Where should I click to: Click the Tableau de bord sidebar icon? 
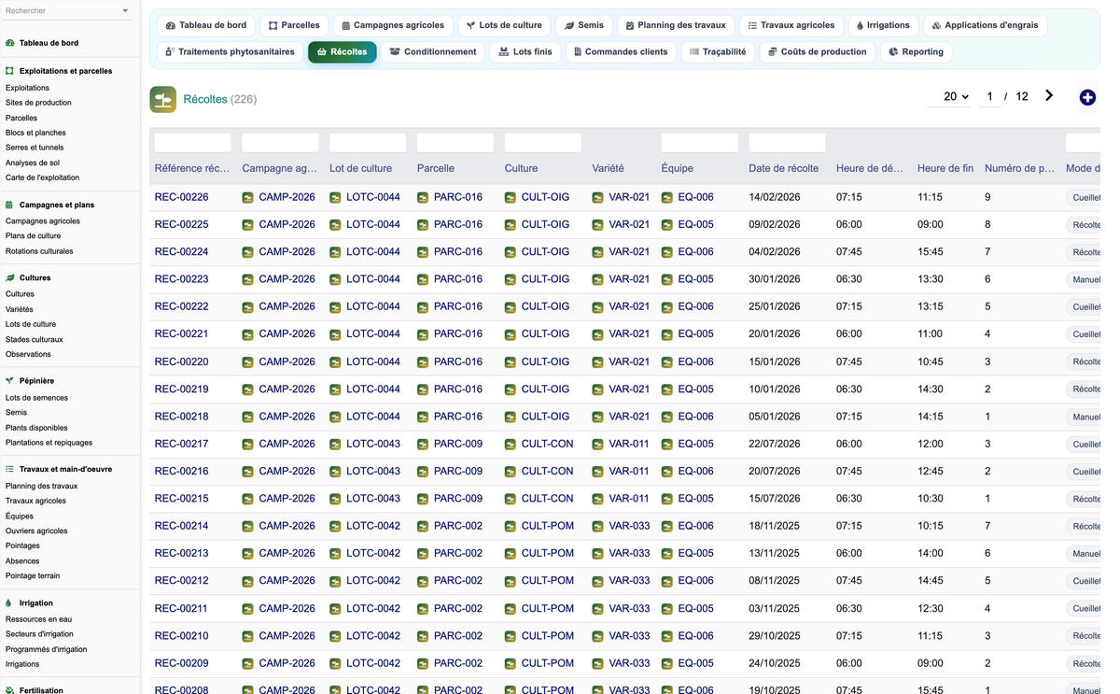[10, 43]
